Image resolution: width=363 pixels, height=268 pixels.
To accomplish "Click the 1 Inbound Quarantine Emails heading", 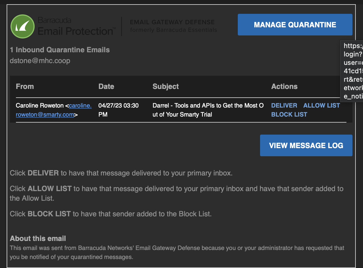I will 60,50.
